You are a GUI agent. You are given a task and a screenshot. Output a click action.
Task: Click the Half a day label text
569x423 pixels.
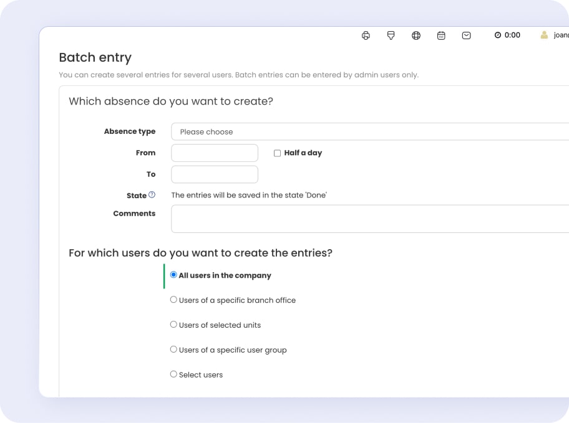303,153
